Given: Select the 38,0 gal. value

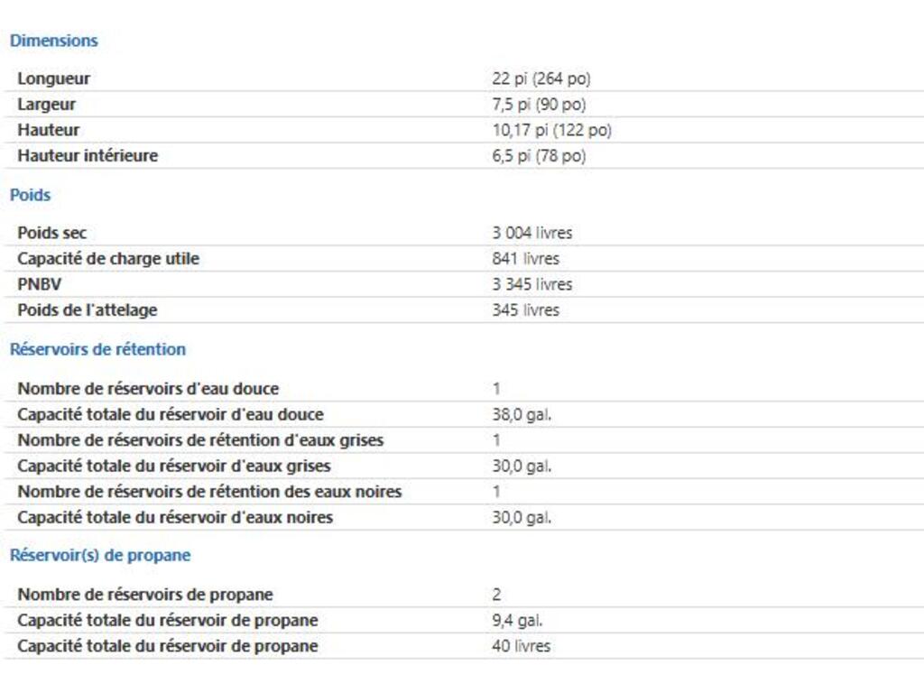Looking at the screenshot, I should [522, 414].
